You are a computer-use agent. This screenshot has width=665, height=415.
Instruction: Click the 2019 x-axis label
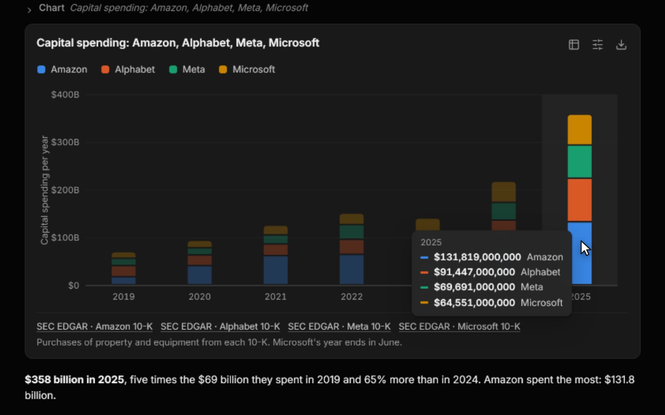tap(123, 297)
